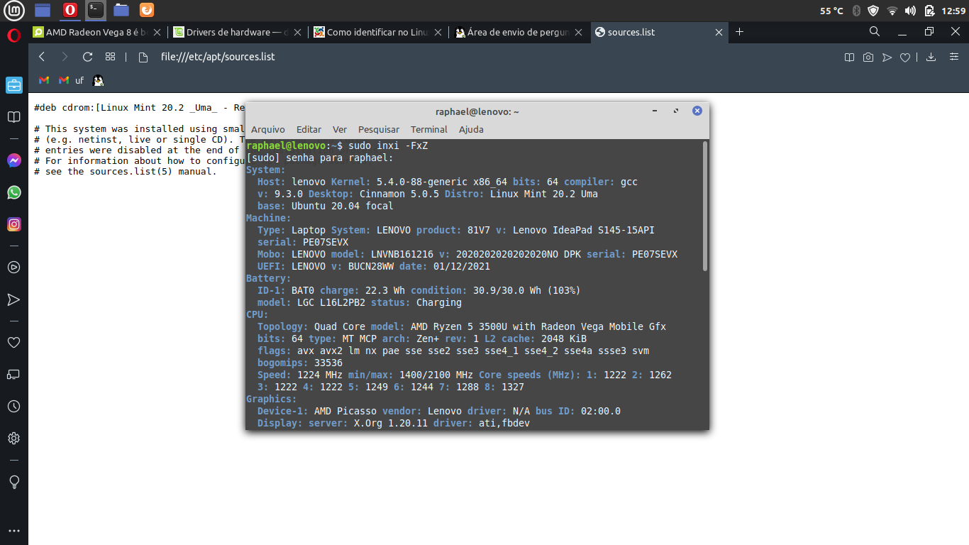
Task: Close the sources.list tab
Action: (x=719, y=32)
